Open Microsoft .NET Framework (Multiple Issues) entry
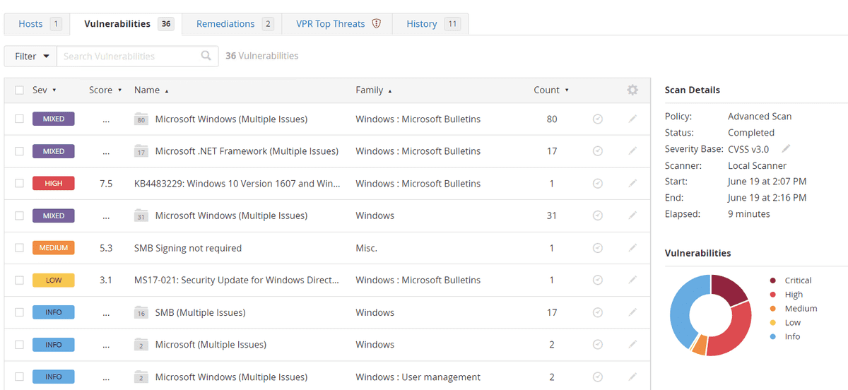Viewport: 848px width, 390px height. coord(247,151)
